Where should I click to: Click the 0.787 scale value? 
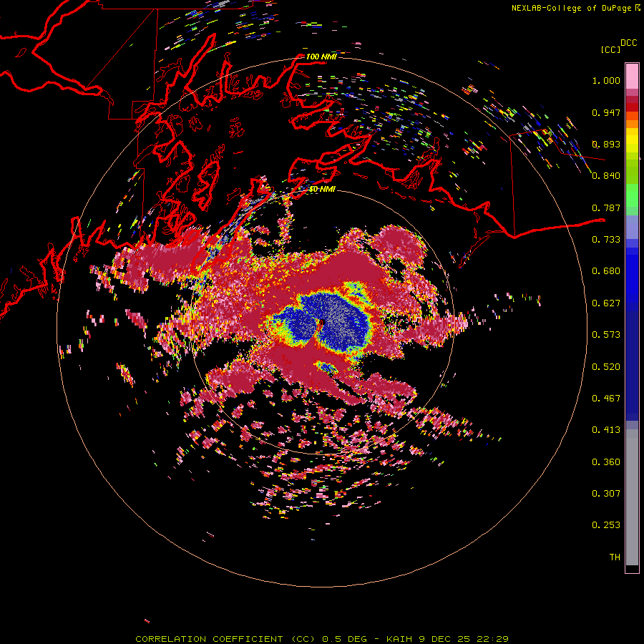click(x=606, y=208)
